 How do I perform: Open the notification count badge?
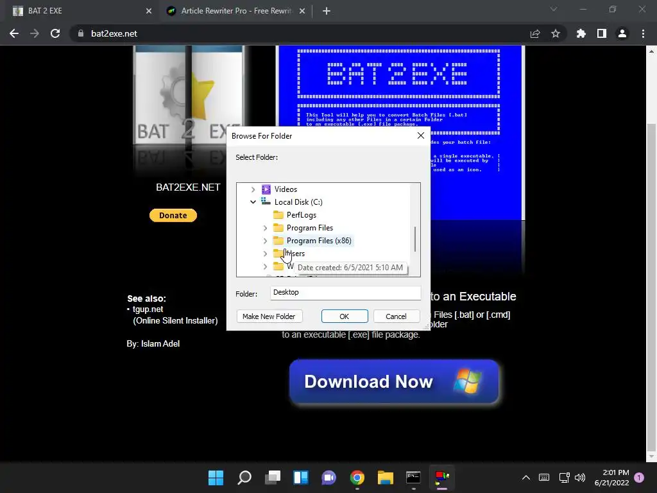639,477
